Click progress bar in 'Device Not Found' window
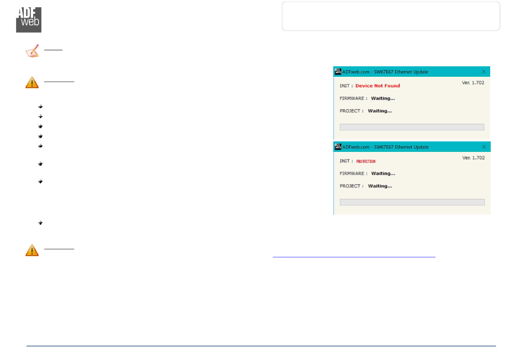Image resolution: width=525 pixels, height=364 pixels. tap(412, 127)
